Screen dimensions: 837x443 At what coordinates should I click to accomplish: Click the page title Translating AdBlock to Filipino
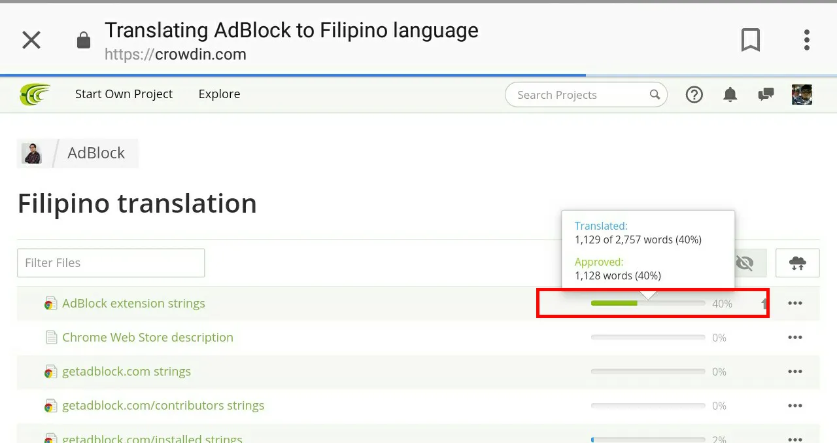click(292, 30)
